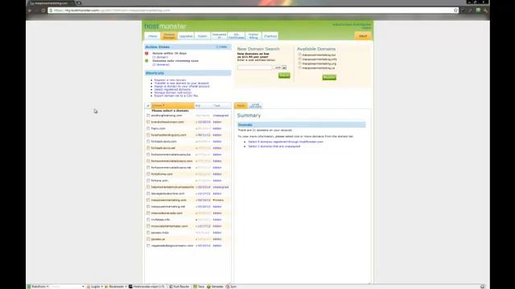Screen dimensions: 515x289
Task: Open the Bookmarks dropdown in RoboForm toolbar
Action: click(x=116, y=287)
